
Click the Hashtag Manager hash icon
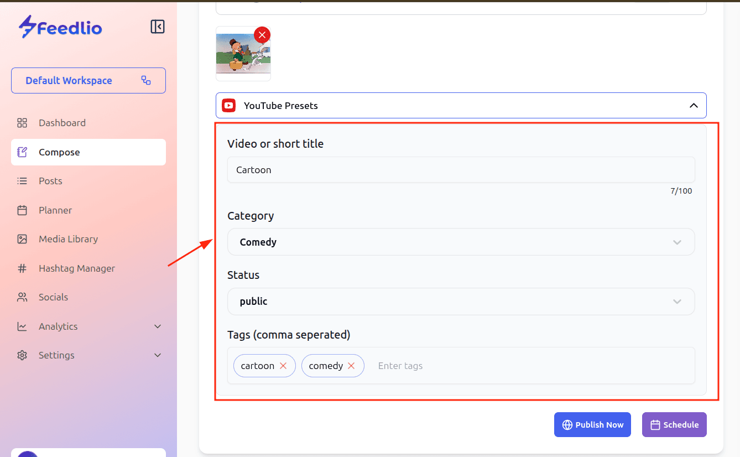tap(22, 268)
